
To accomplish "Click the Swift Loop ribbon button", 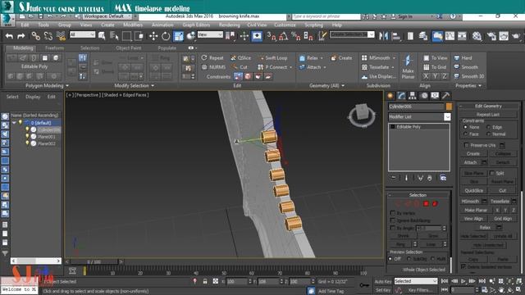I will click(x=272, y=58).
